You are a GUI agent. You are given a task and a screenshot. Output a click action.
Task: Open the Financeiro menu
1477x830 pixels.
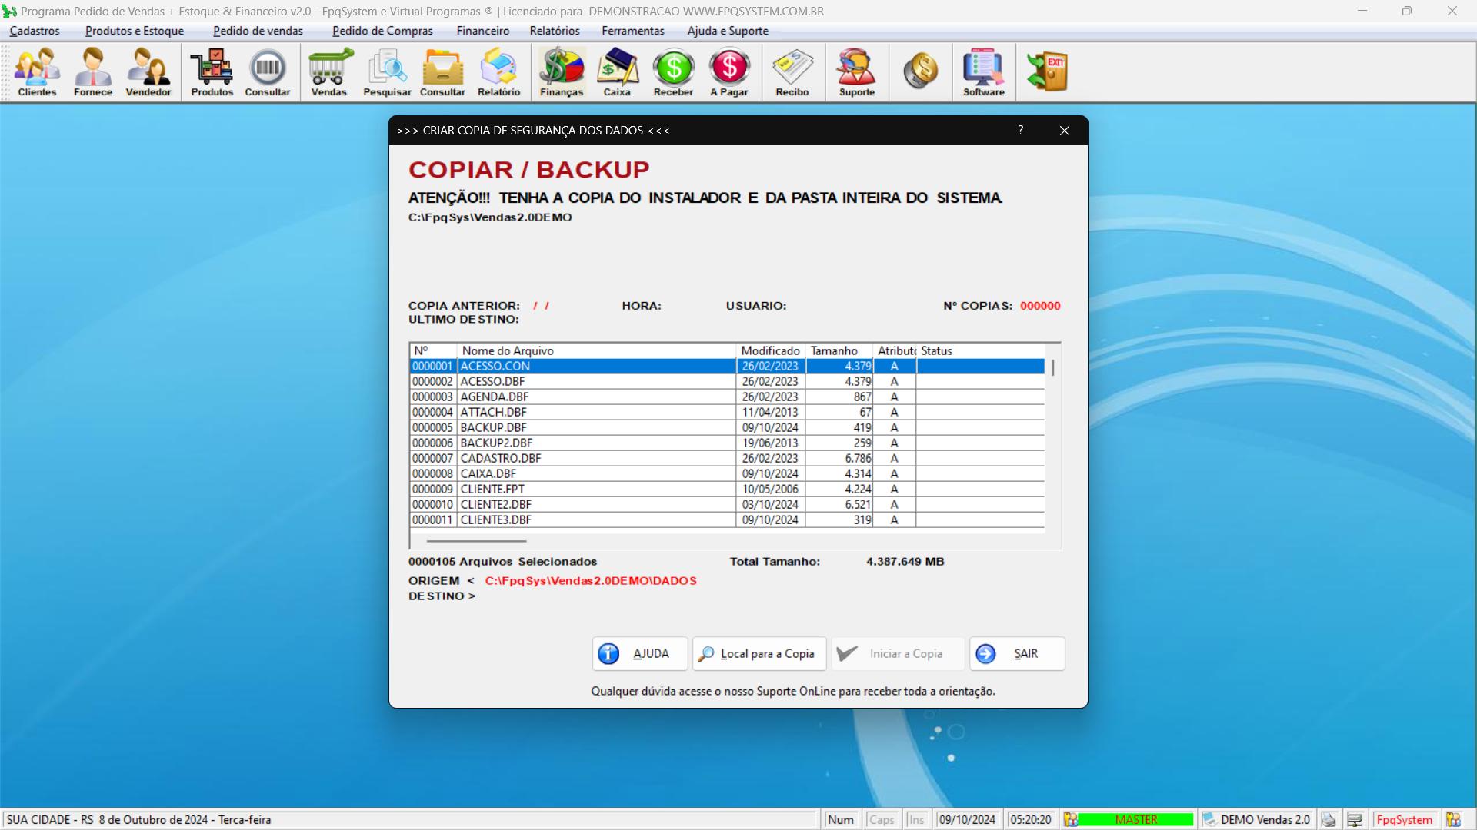482,31
